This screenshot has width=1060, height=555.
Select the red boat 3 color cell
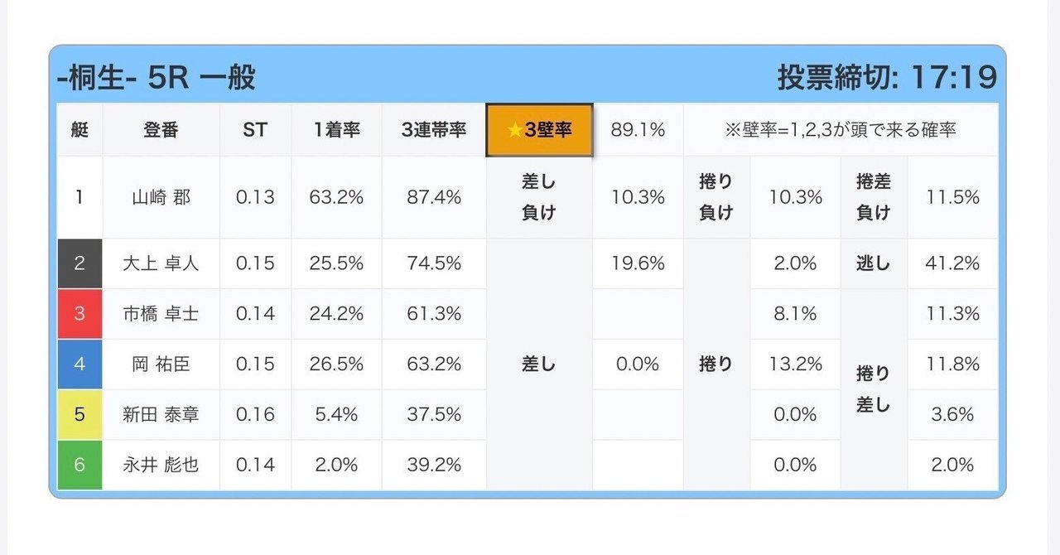click(x=79, y=314)
